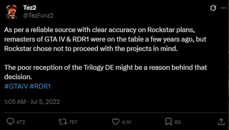Click the 767 reposts count

coord(73,122)
